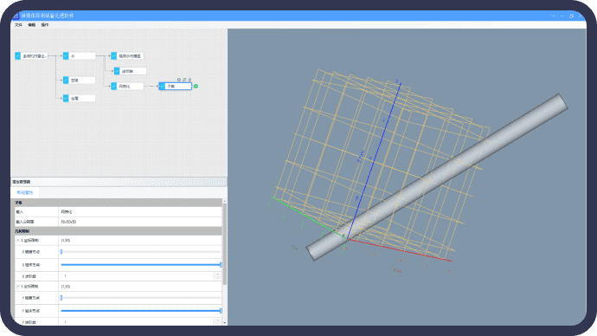Toggle checkbox on the 网格化 node
The height and width of the screenshot is (336, 597).
coord(113,86)
